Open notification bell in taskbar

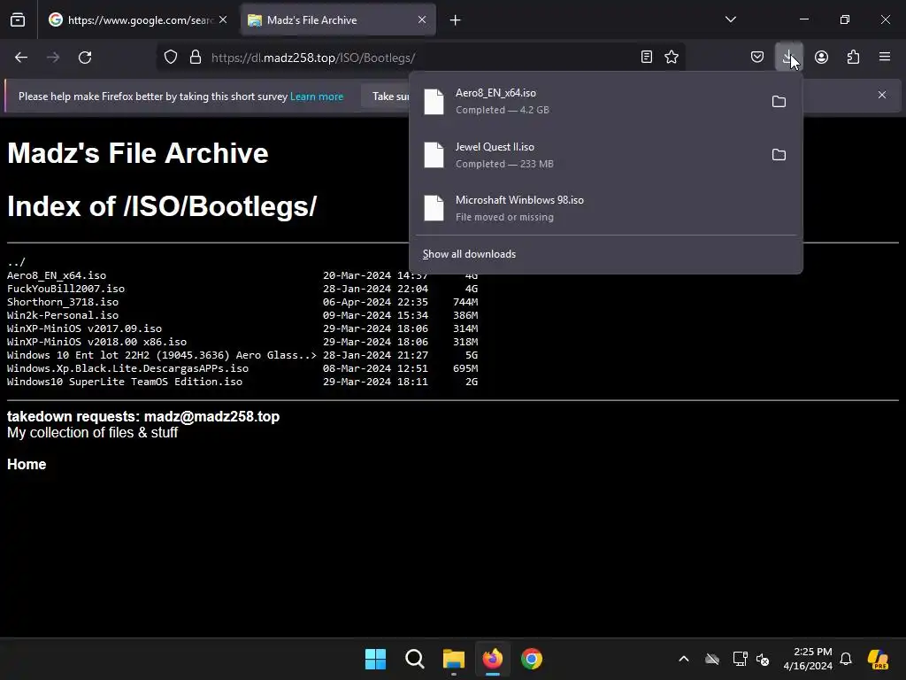click(846, 659)
